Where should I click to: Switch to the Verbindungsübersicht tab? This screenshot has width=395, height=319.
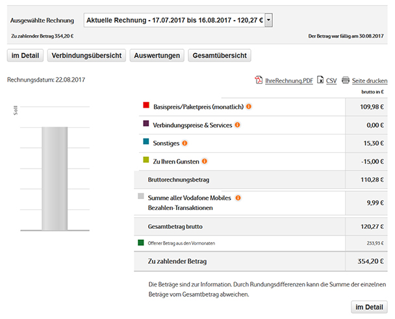86,56
